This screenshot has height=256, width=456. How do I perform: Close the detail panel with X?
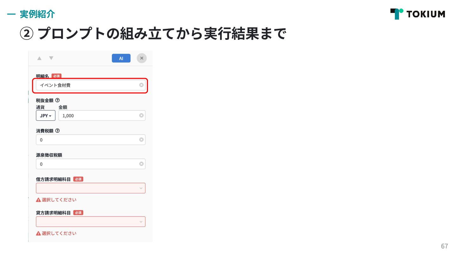coord(142,58)
